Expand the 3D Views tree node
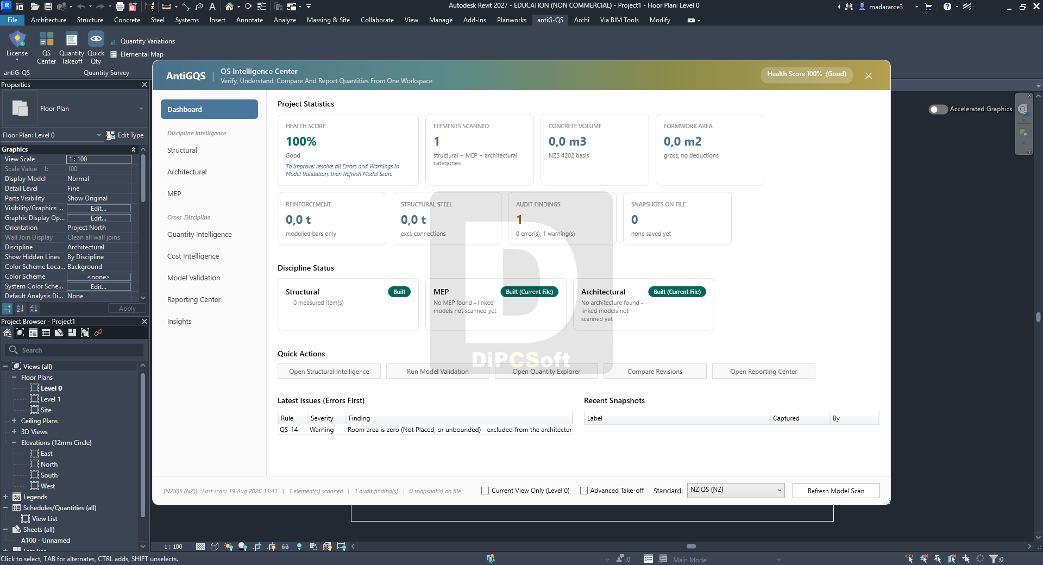 click(x=14, y=432)
